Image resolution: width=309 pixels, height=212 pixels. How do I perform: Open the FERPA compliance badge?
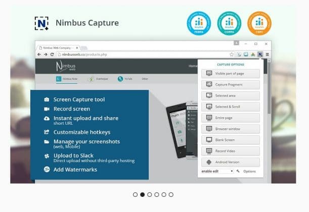tap(199, 23)
